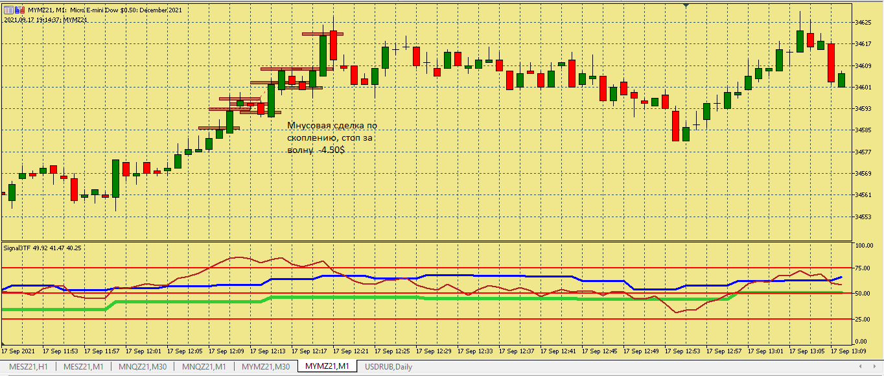Click the 34585 price scale label
Image resolution: width=884 pixels, height=376 pixels.
[x=863, y=130]
